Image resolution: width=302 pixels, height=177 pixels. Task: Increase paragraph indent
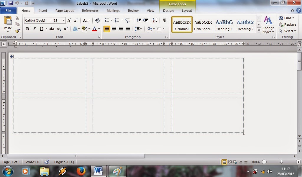click(146, 20)
